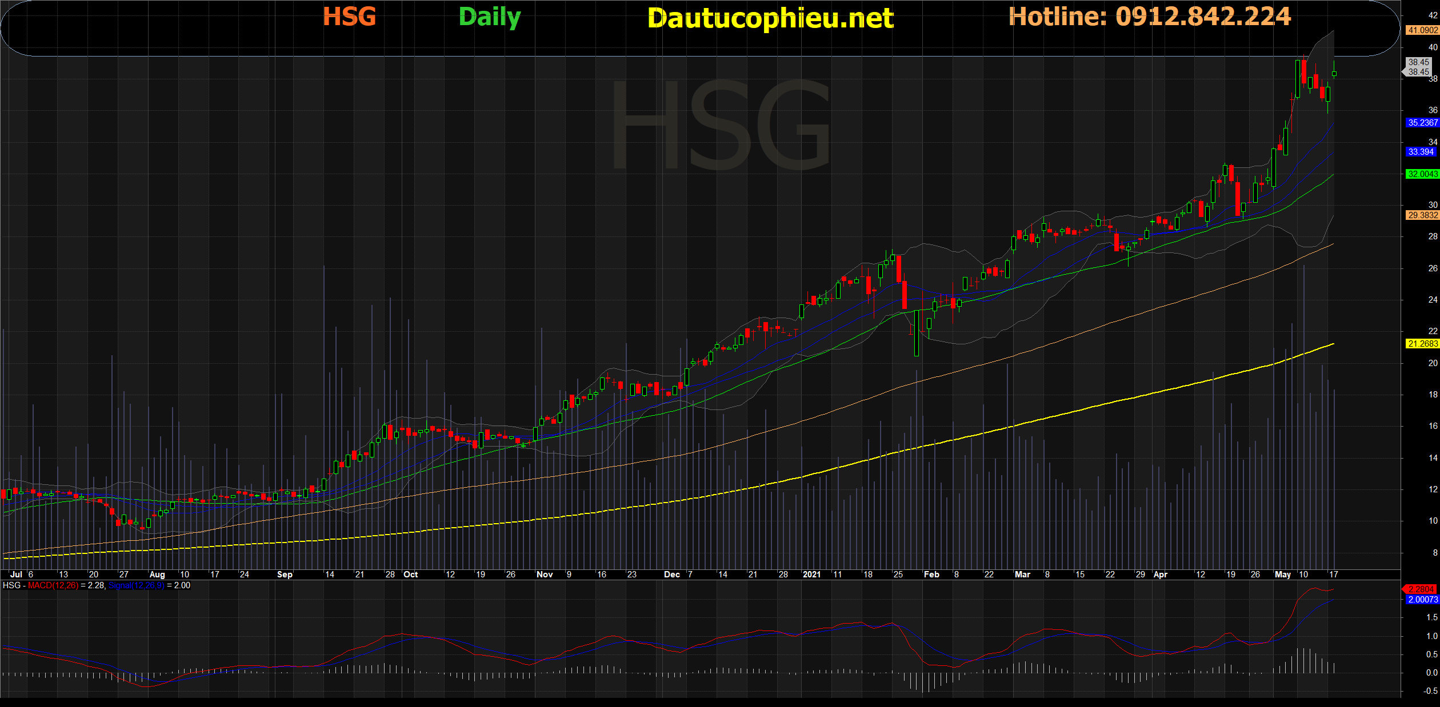Viewport: 1440px width, 707px height.
Task: Click the -0.5 tick on MACD axis
Action: 1430,691
